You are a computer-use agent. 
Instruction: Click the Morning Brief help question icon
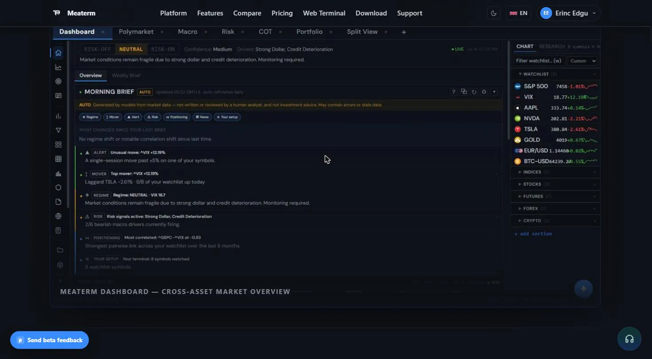[x=453, y=92]
